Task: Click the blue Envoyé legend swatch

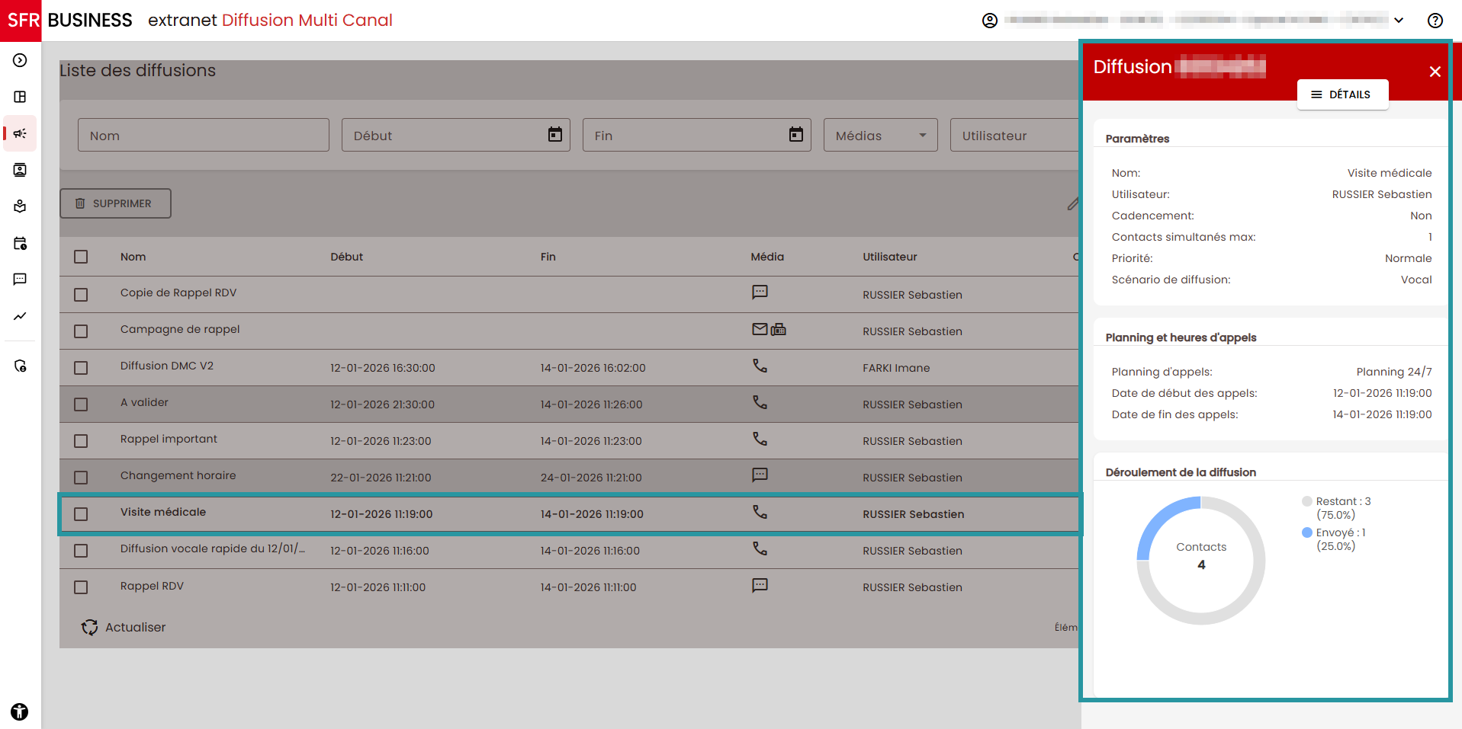Action: coord(1306,532)
